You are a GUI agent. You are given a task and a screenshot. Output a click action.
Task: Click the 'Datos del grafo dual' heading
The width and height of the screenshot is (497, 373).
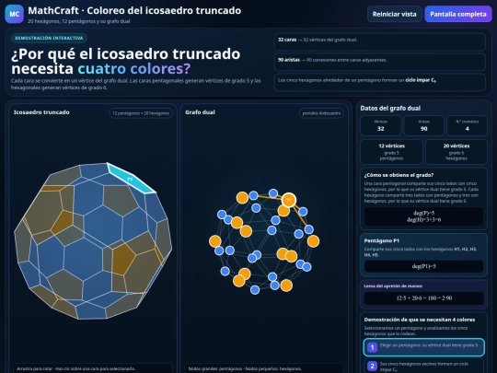390,109
